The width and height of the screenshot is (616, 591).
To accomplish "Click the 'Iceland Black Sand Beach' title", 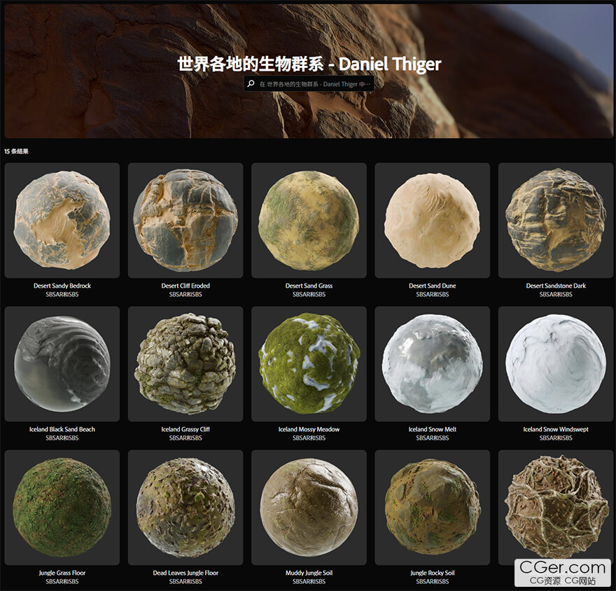I will click(x=62, y=429).
